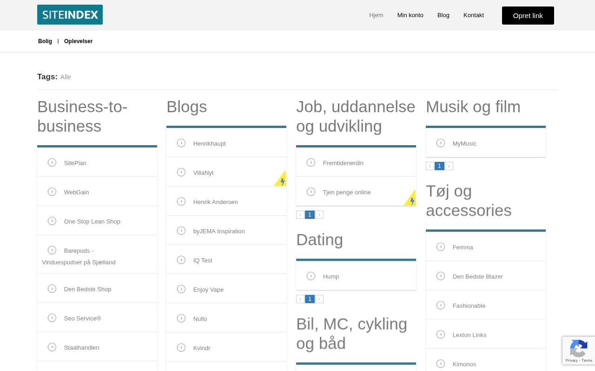Image resolution: width=595 pixels, height=371 pixels.
Task: Click the lightning badge on Tjen penge online
Action: coord(411,200)
